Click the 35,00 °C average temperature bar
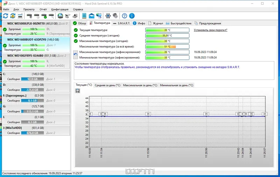Viewport: 280px width, 177px height. click(167, 36)
